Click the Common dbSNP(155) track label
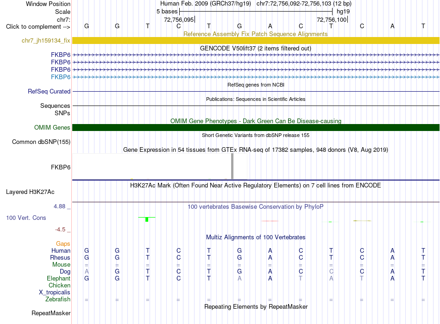440x324 pixels. point(41,142)
